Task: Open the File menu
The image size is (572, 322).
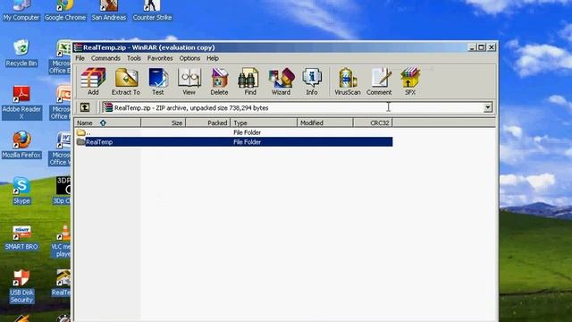Action: 80,58
